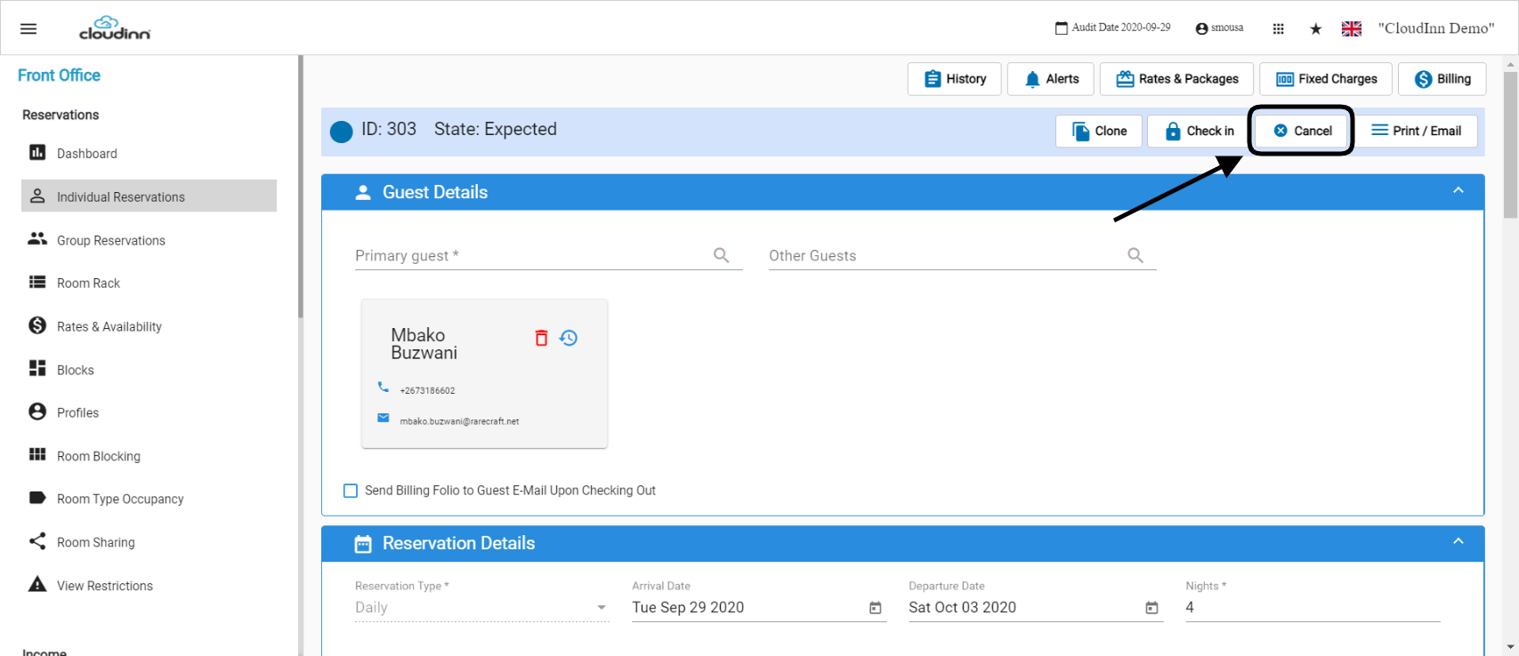Check in the expected reservation
1519x656 pixels.
[1199, 131]
